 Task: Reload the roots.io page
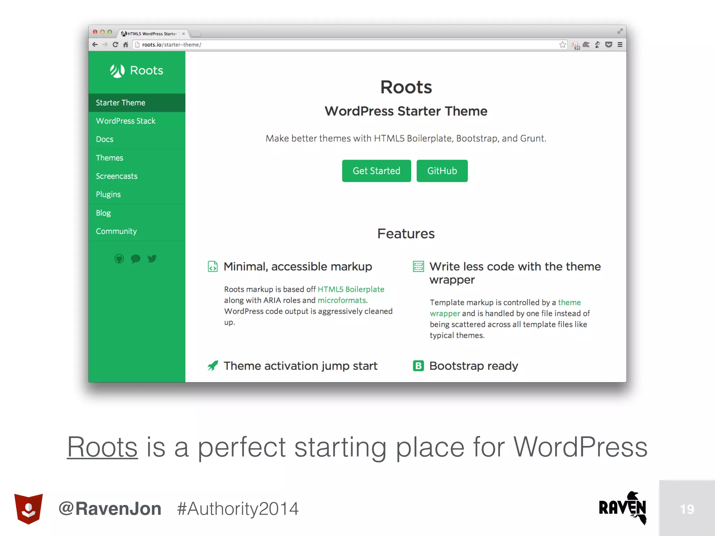click(x=116, y=45)
